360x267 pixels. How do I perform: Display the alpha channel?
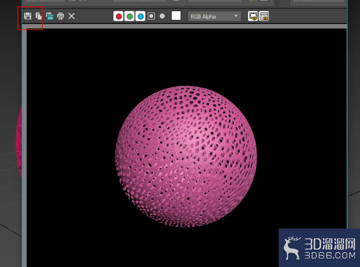pyautogui.click(x=151, y=16)
